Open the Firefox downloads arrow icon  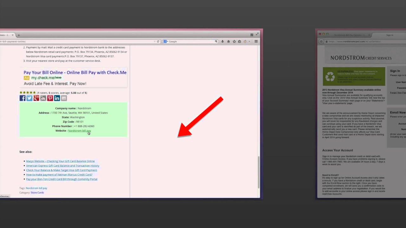222,41
